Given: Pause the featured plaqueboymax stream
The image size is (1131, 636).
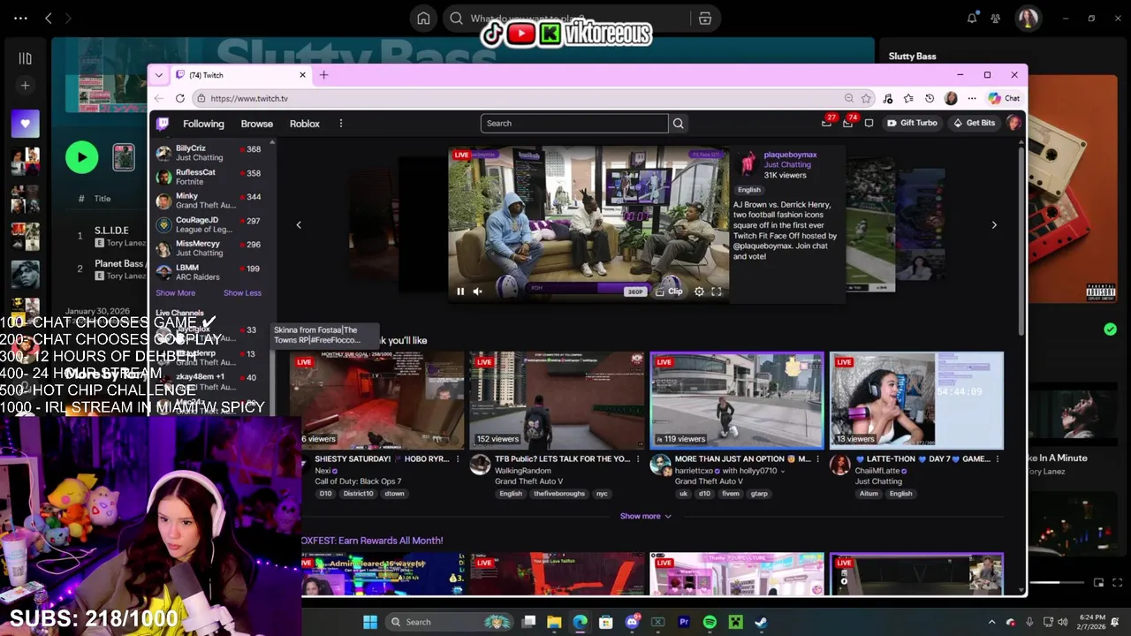Looking at the screenshot, I should pos(460,291).
